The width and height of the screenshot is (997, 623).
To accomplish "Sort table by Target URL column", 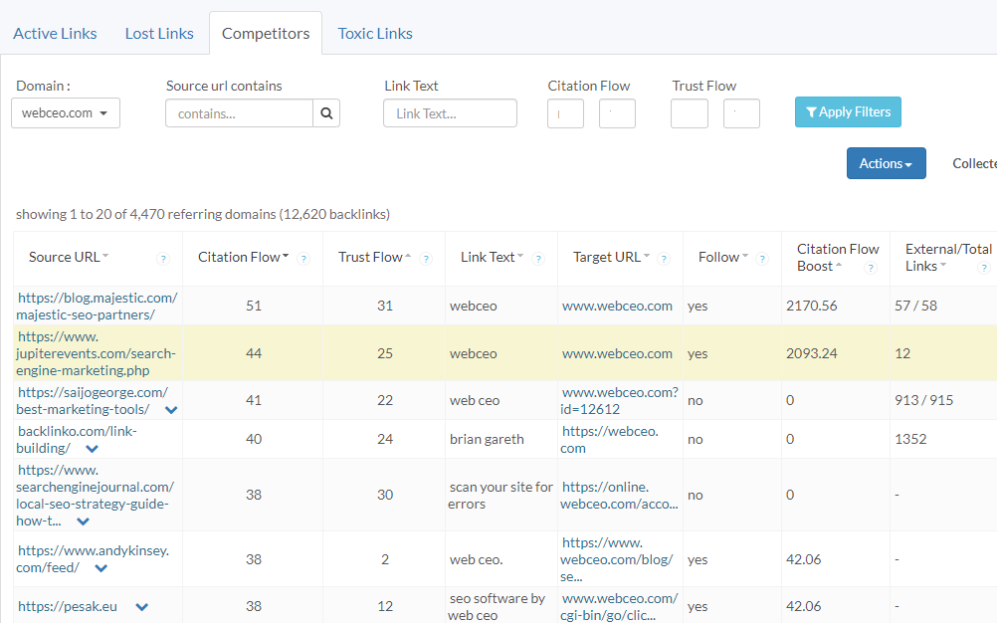I will [611, 257].
